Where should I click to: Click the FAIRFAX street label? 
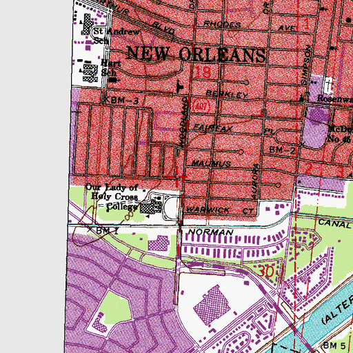coord(213,128)
